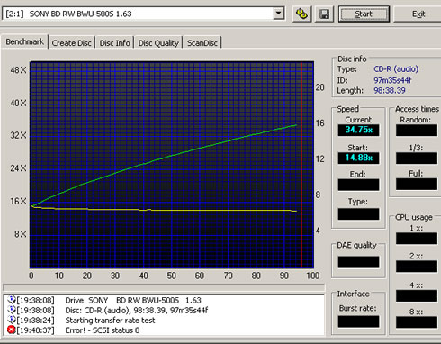Click the floppy disk save icon
This screenshot has width=441, height=344.
coord(324,14)
